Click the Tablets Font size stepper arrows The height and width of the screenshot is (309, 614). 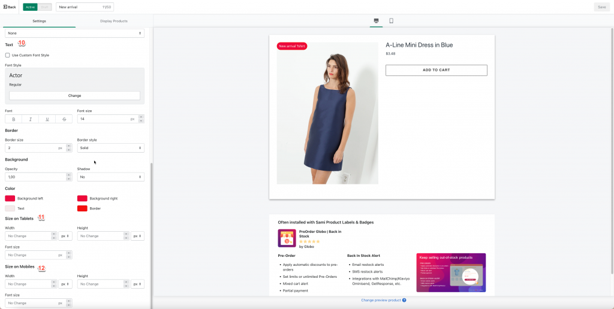coord(69,255)
